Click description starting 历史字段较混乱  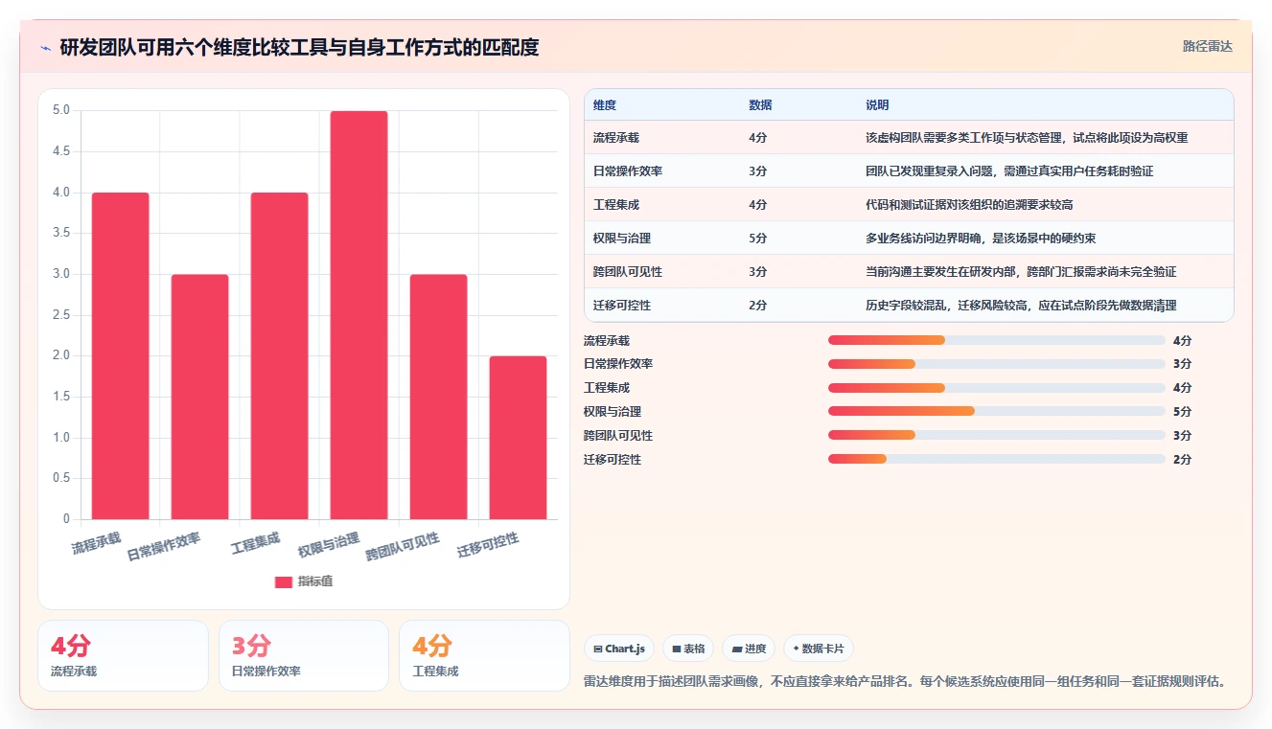pyautogui.click(x=1021, y=306)
